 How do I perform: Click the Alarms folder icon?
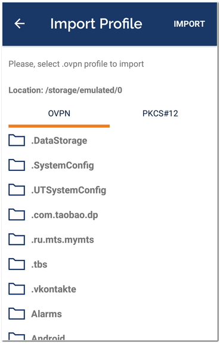pos(17,314)
